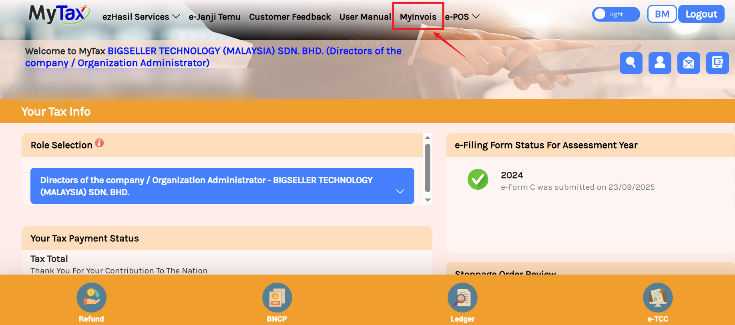Open the Ledger shortcut icon
735x325 pixels.
tap(462, 297)
